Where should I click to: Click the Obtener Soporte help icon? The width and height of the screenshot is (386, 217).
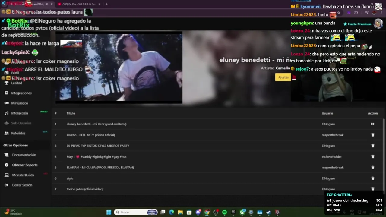(x=6, y=165)
